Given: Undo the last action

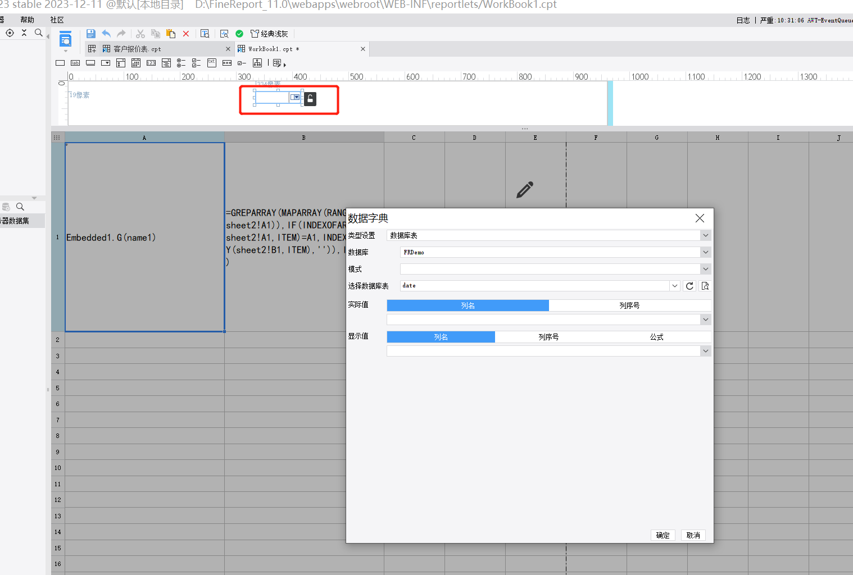Looking at the screenshot, I should pyautogui.click(x=106, y=34).
